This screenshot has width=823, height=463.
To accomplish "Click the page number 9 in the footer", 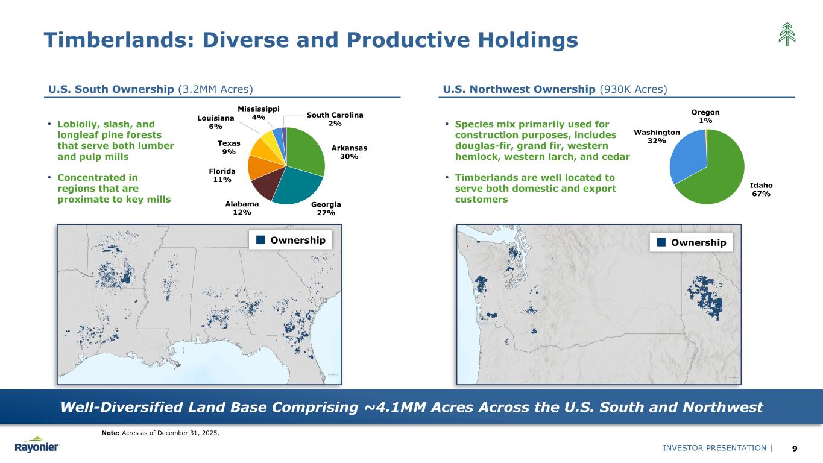I will pos(795,447).
